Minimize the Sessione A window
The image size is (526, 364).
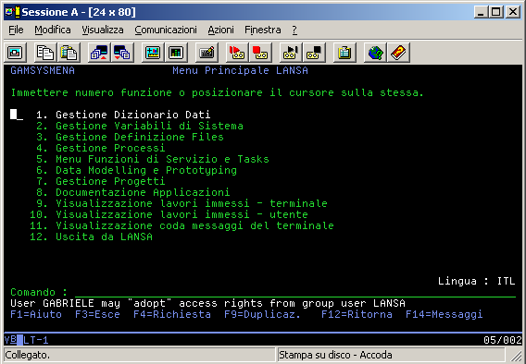pos(481,12)
